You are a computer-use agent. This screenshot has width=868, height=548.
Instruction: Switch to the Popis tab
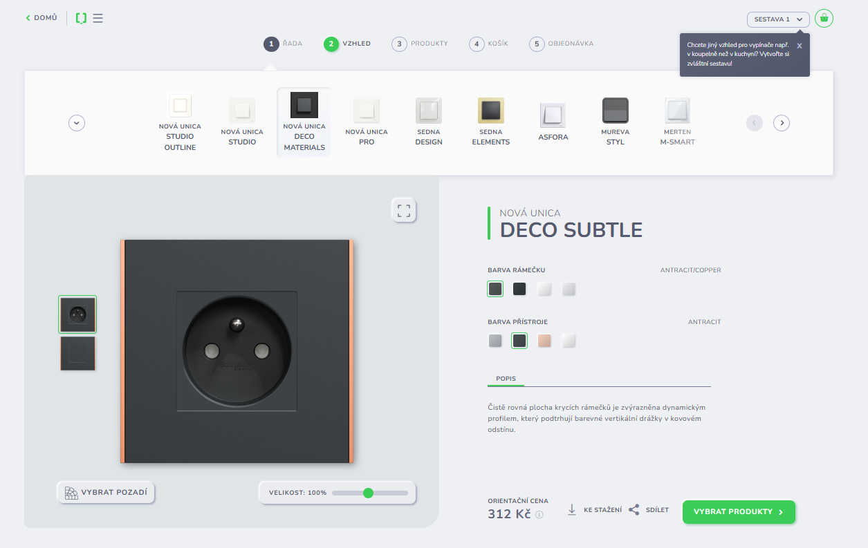506,379
